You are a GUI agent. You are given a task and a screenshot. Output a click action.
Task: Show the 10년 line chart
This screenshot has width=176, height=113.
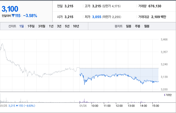coord(76,26)
